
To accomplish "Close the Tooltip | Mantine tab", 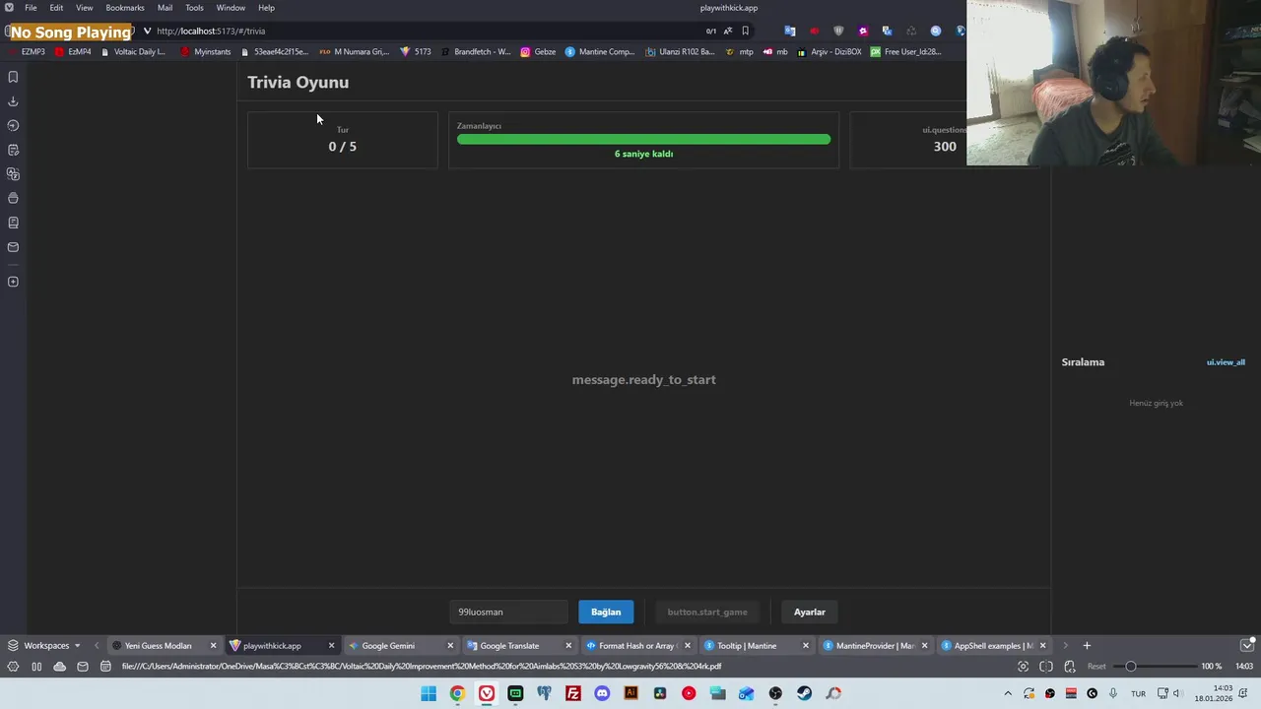I will [x=806, y=646].
